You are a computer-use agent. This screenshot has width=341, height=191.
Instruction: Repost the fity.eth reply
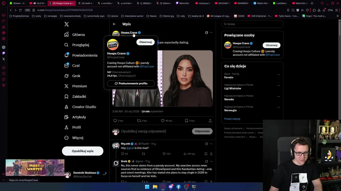click(x=143, y=154)
